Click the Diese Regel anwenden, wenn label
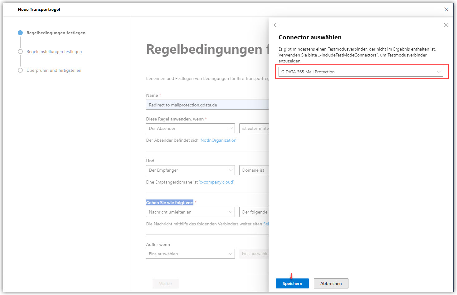The width and height of the screenshot is (457, 295). [x=175, y=119]
